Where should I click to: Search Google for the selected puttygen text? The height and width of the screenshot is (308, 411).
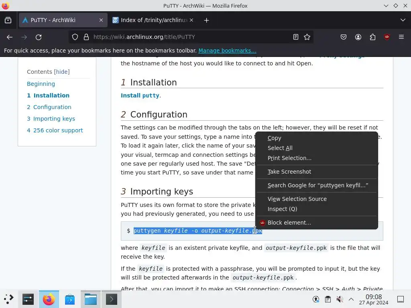click(x=317, y=185)
